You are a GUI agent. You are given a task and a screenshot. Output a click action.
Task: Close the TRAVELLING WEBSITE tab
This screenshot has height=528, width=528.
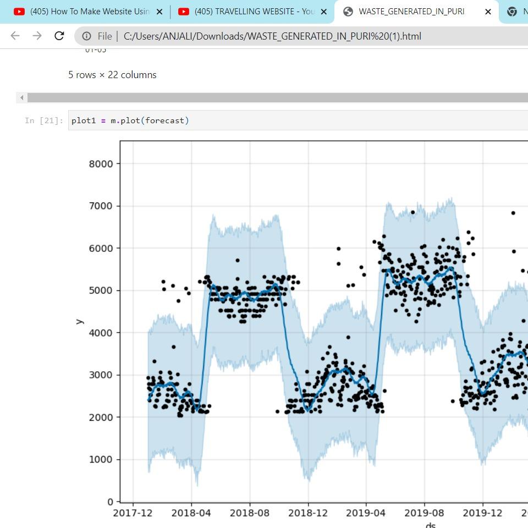pyautogui.click(x=324, y=12)
